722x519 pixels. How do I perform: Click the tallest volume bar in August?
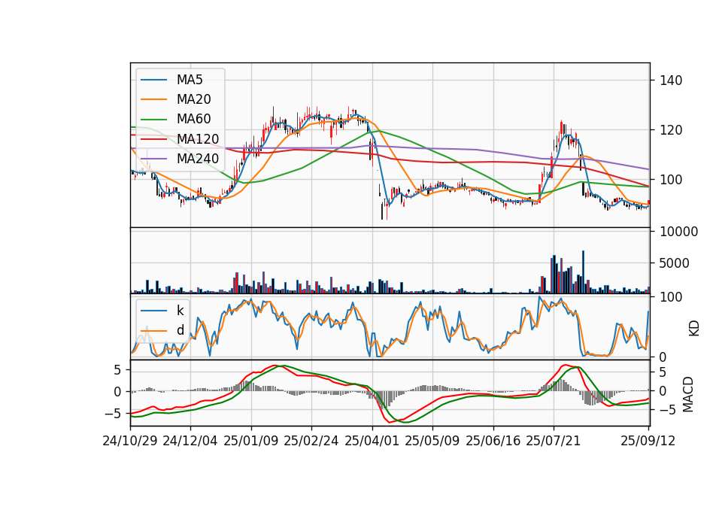[584, 272]
